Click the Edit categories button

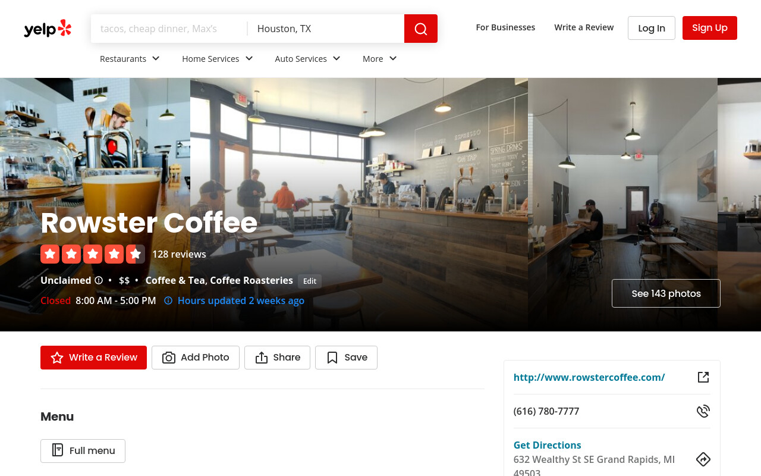[310, 281]
